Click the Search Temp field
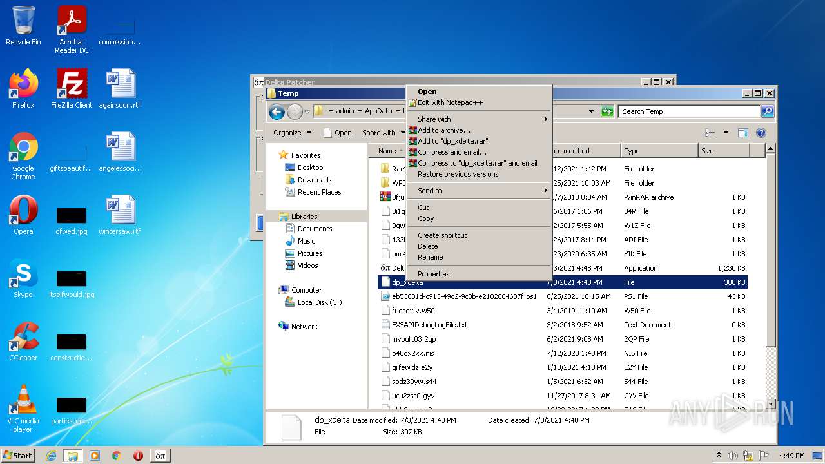The width and height of the screenshot is (825, 464). click(x=690, y=111)
